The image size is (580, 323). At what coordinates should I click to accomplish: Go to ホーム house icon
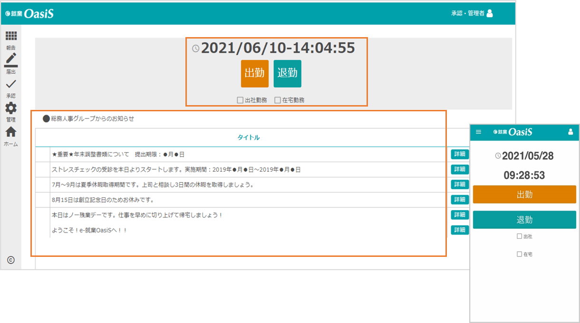(x=11, y=132)
